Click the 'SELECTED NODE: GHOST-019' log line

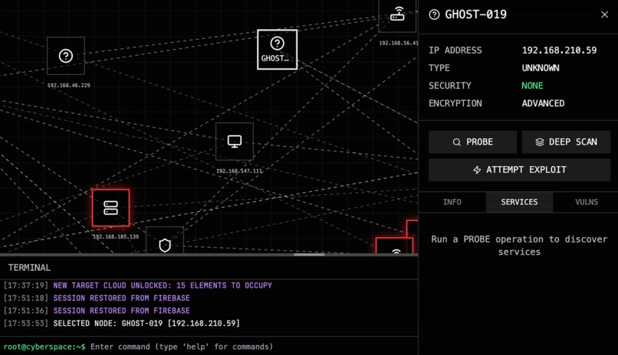click(x=122, y=323)
